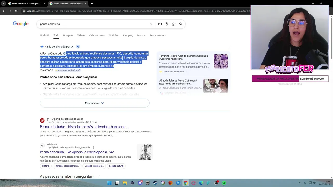
Task: Open three-dot menu beside g1 result
Action: 100,122
